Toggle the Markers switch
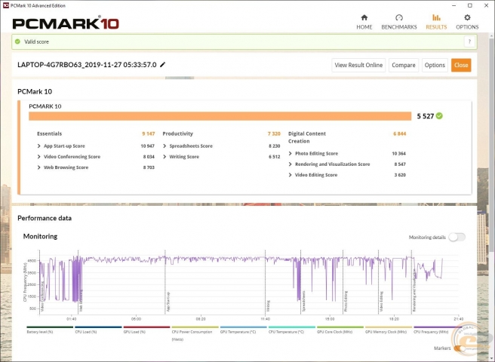 pos(459,348)
